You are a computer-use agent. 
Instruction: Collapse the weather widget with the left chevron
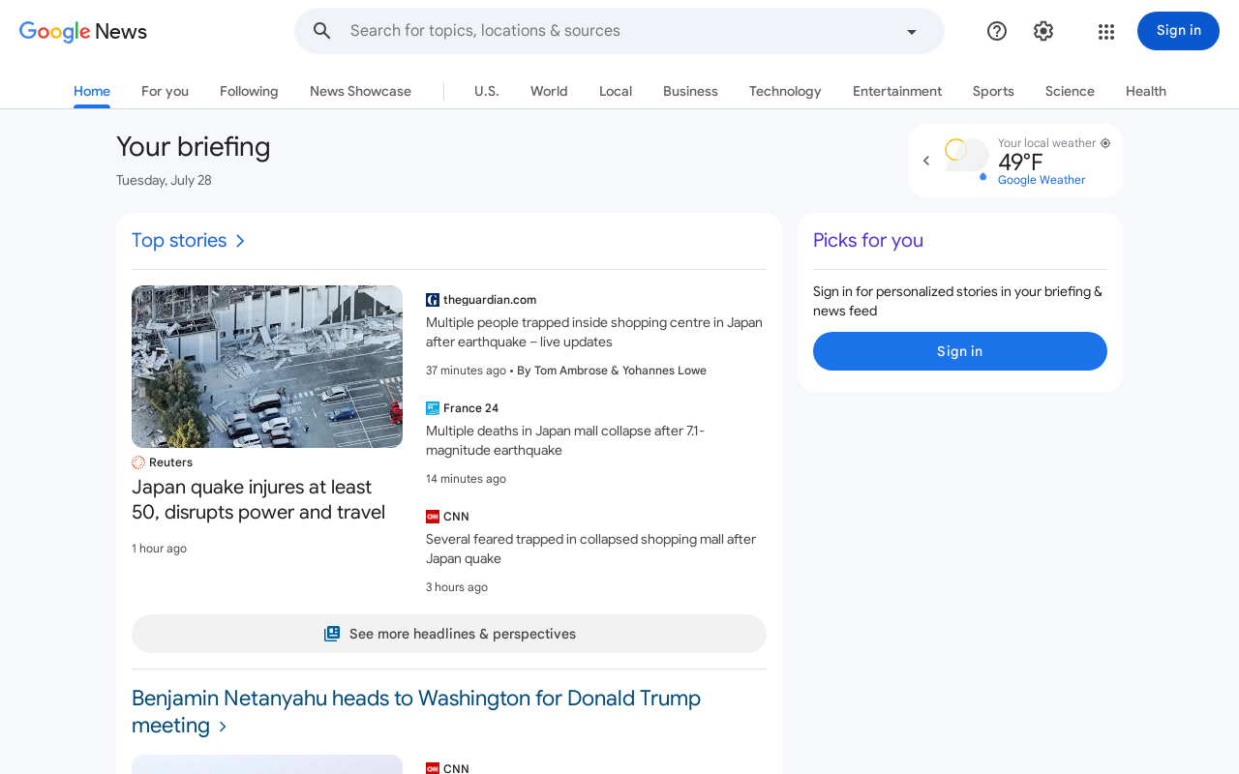[926, 161]
